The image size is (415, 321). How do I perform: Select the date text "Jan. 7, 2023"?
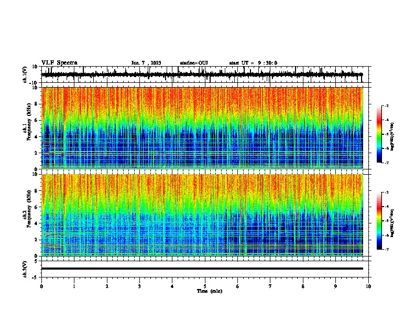[x=146, y=63]
